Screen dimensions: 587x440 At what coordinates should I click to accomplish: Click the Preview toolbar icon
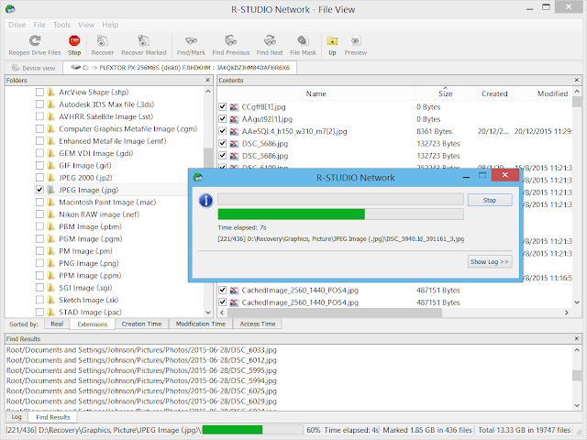click(x=356, y=40)
